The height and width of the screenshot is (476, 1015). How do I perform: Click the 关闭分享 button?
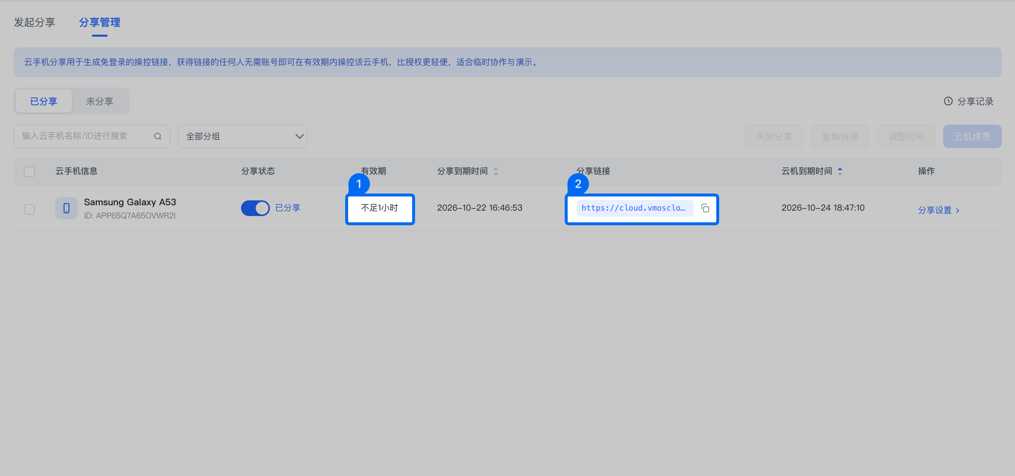[x=773, y=136]
